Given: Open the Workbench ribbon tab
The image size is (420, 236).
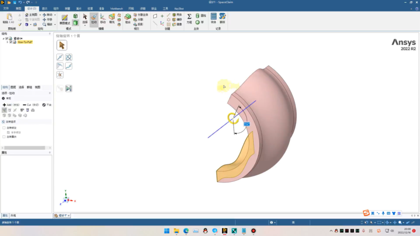Looking at the screenshot, I should pos(116,9).
